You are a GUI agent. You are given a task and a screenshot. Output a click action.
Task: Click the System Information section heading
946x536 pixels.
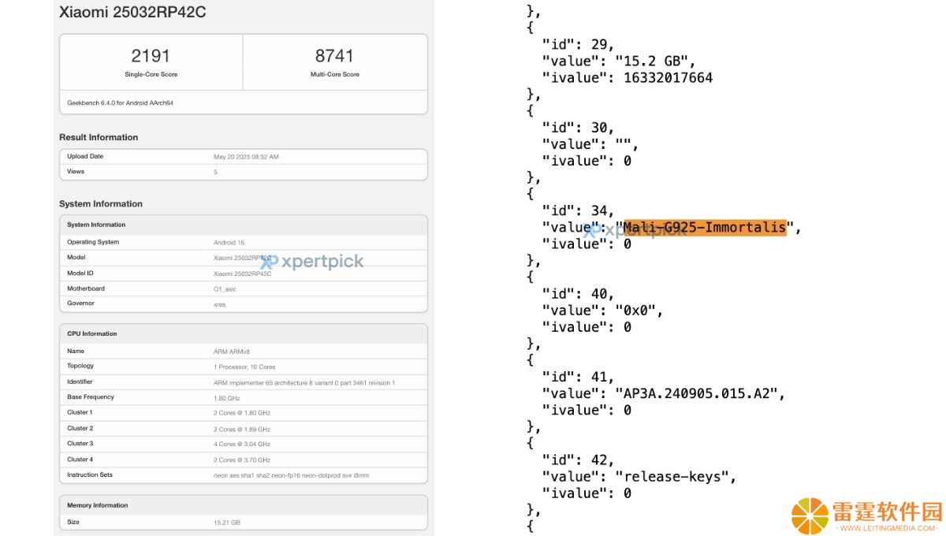(101, 203)
